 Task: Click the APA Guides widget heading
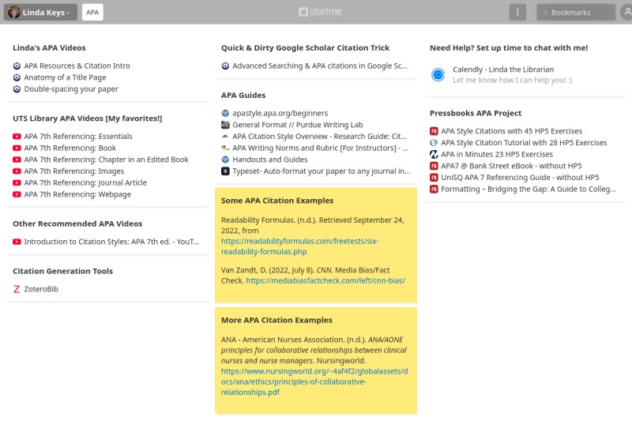pos(243,95)
